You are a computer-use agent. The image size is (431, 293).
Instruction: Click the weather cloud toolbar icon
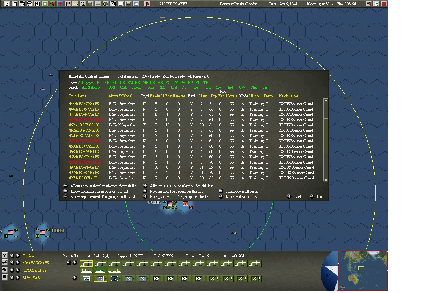tap(136, 4)
